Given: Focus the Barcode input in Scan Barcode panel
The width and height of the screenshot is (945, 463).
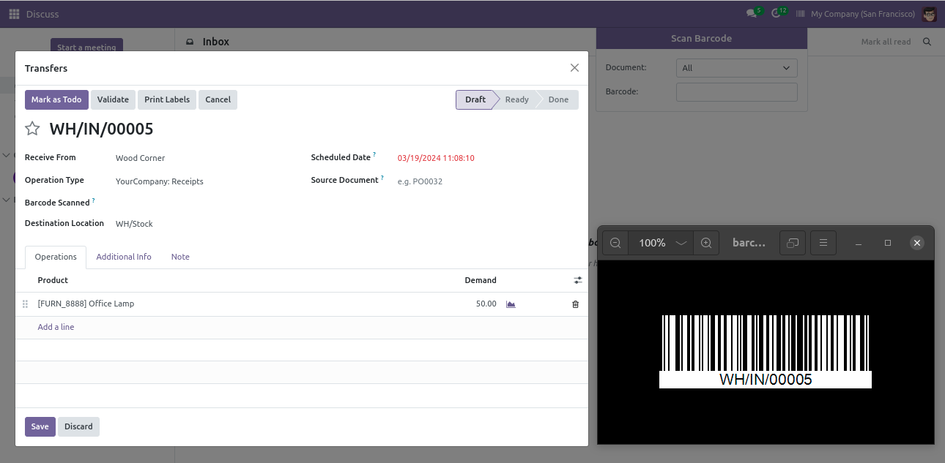Looking at the screenshot, I should coord(736,91).
